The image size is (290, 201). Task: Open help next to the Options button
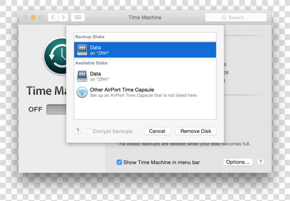[260, 162]
